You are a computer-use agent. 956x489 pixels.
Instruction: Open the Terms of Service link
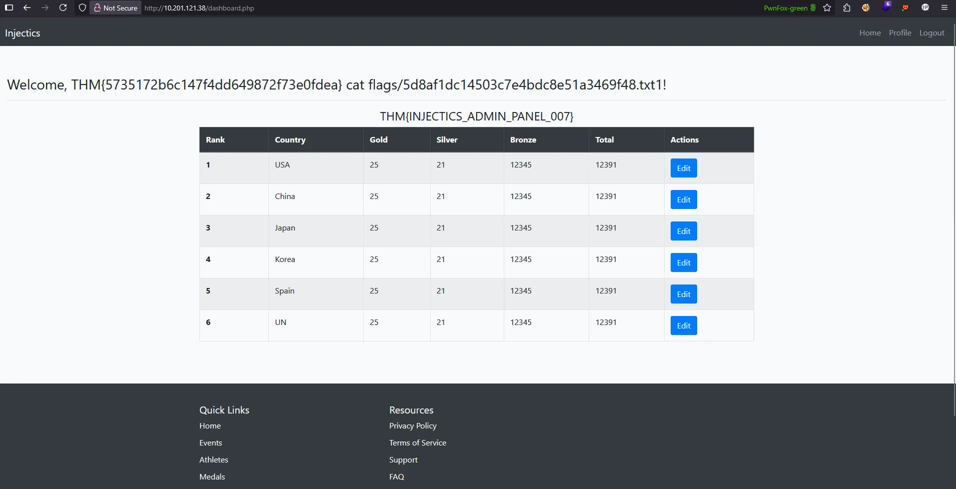coord(418,443)
